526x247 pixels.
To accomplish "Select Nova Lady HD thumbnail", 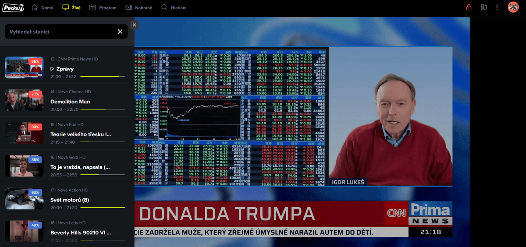I will click(x=24, y=232).
